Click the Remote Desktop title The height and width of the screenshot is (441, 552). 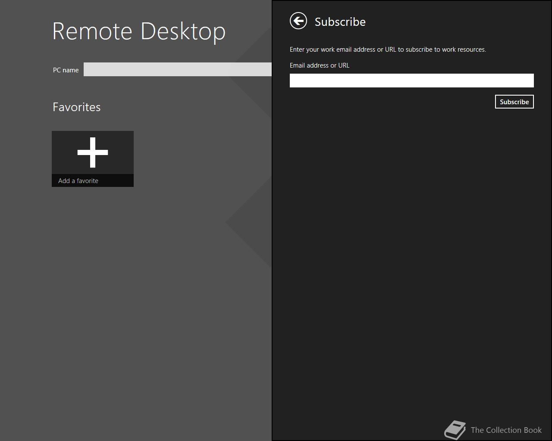click(139, 31)
